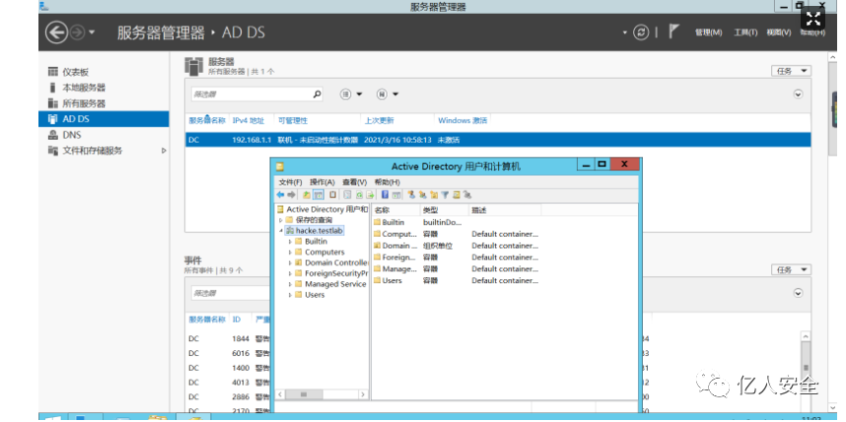Go up one level in Active Directory
The height and width of the screenshot is (422, 846).
pos(307,195)
